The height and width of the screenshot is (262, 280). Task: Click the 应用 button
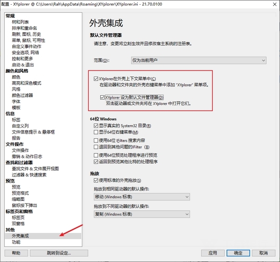213,253
